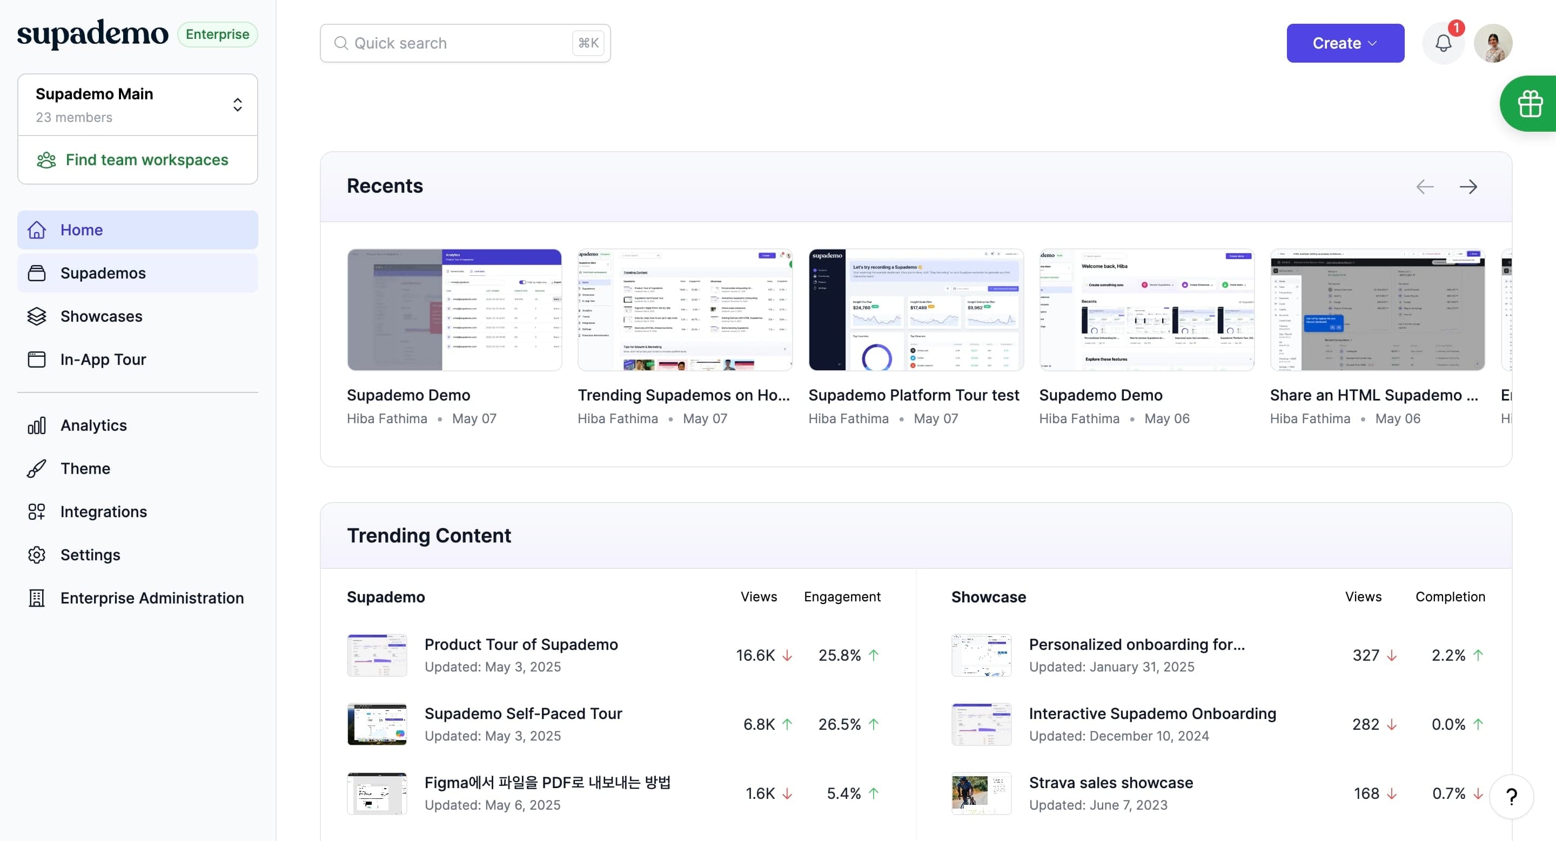Click the ⌘K shortcut badge

click(588, 43)
